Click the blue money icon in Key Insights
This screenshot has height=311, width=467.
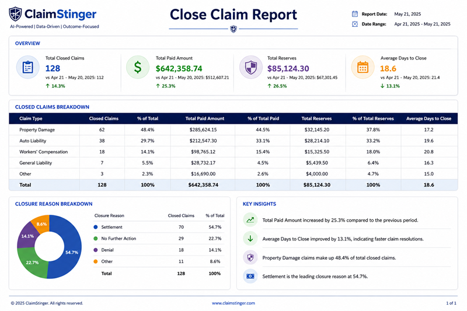tap(250, 276)
